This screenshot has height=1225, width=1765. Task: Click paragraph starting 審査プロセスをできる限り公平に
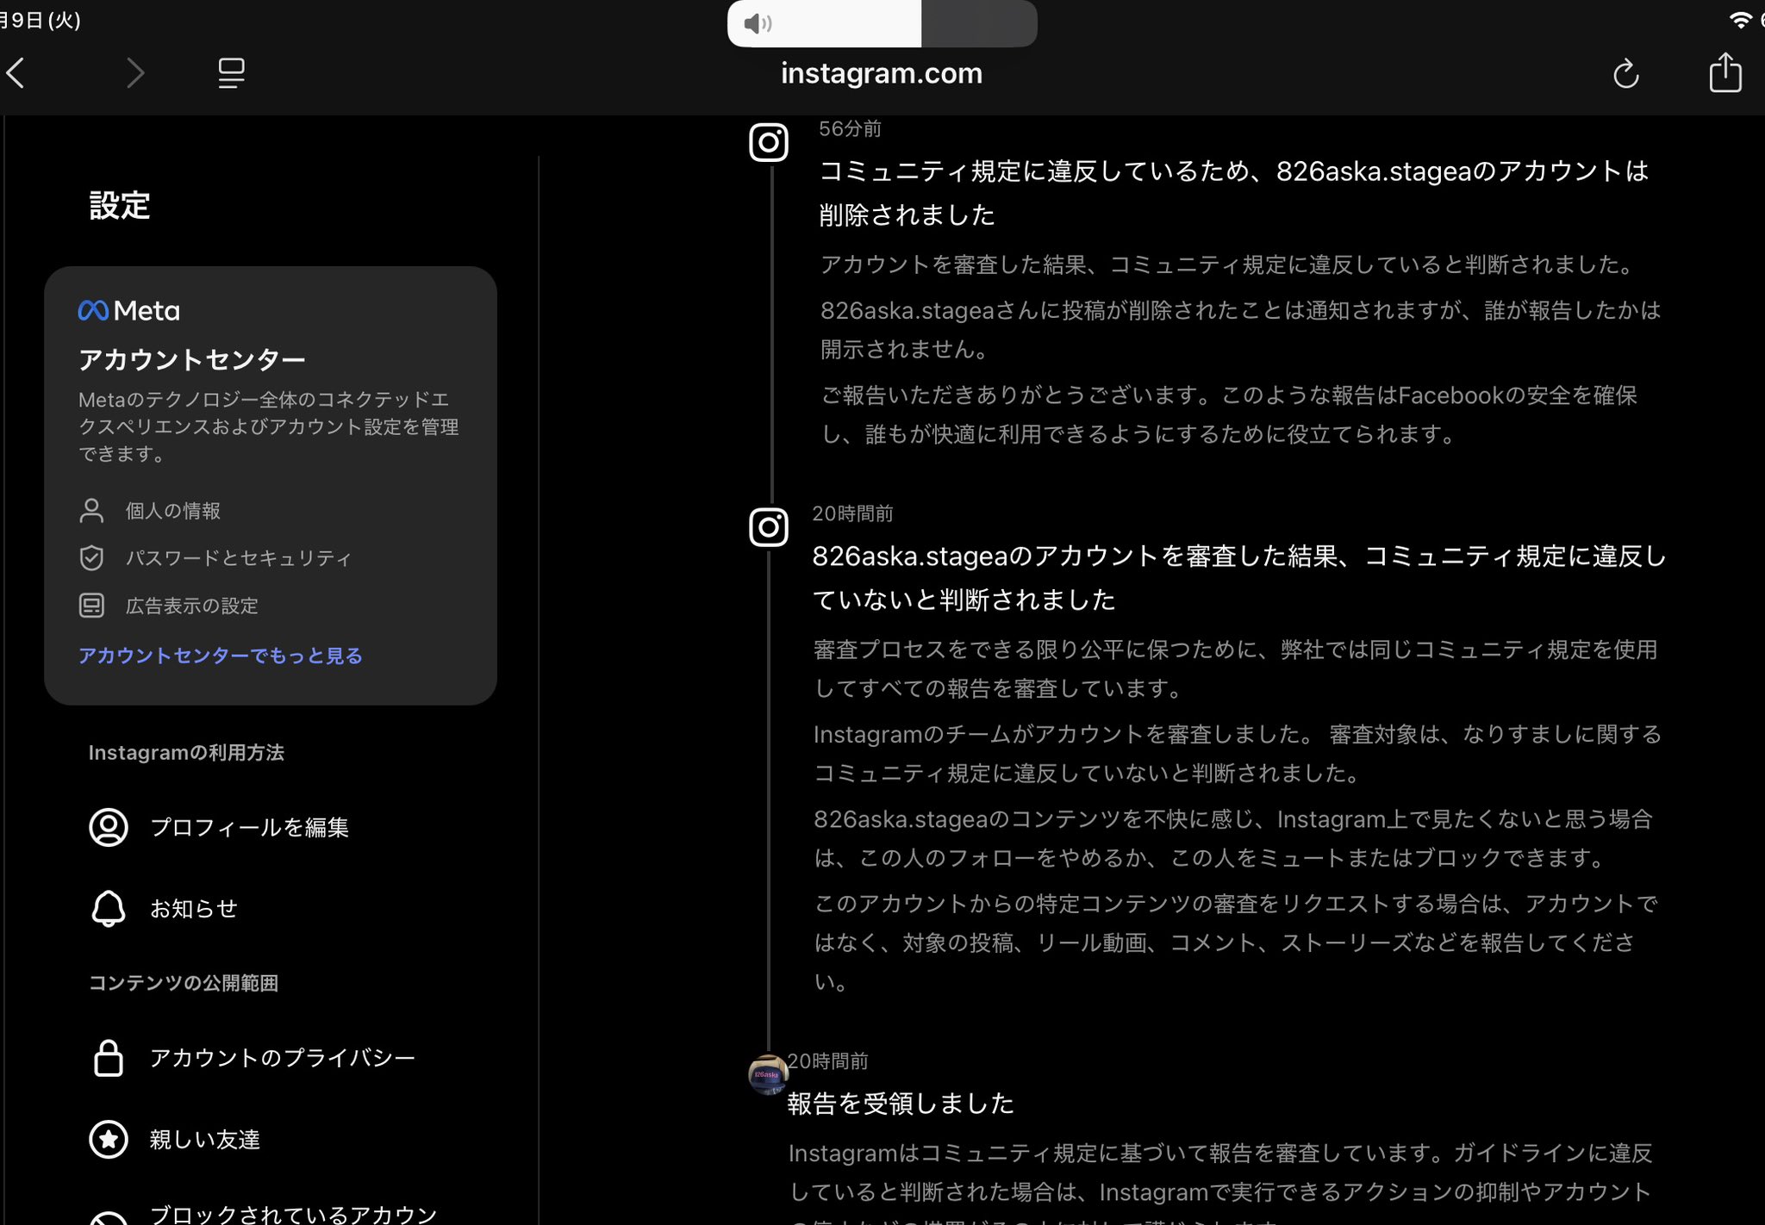1236,668
